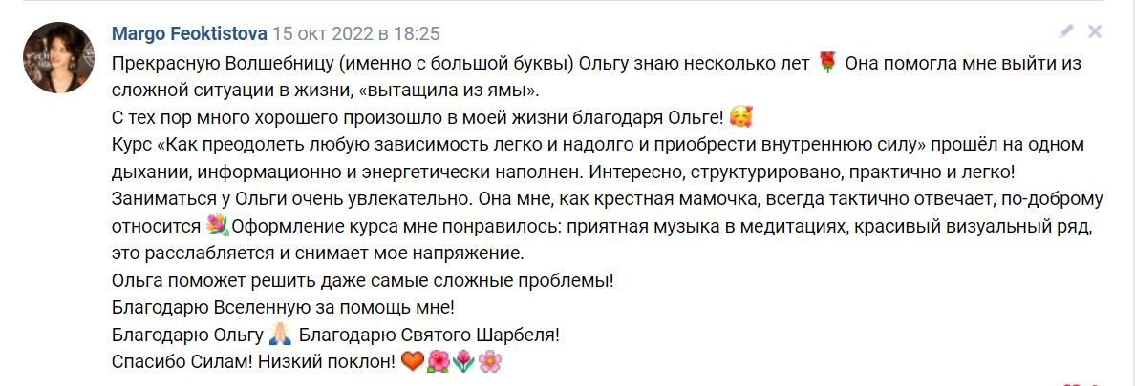Image resolution: width=1135 pixels, height=386 pixels.
Task: Delete the comment with the X icon
Action: tap(1095, 31)
